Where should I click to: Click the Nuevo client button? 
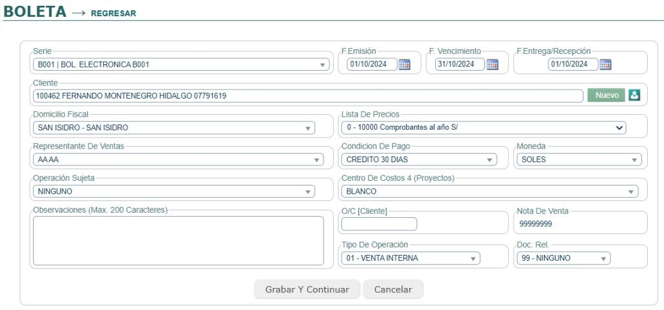click(x=606, y=95)
